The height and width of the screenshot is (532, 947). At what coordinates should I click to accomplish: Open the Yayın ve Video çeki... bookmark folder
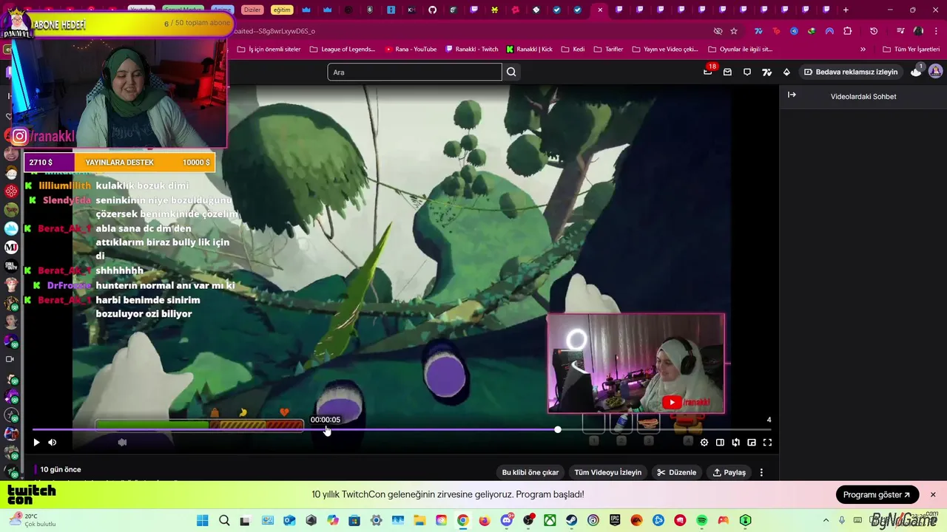click(665, 50)
